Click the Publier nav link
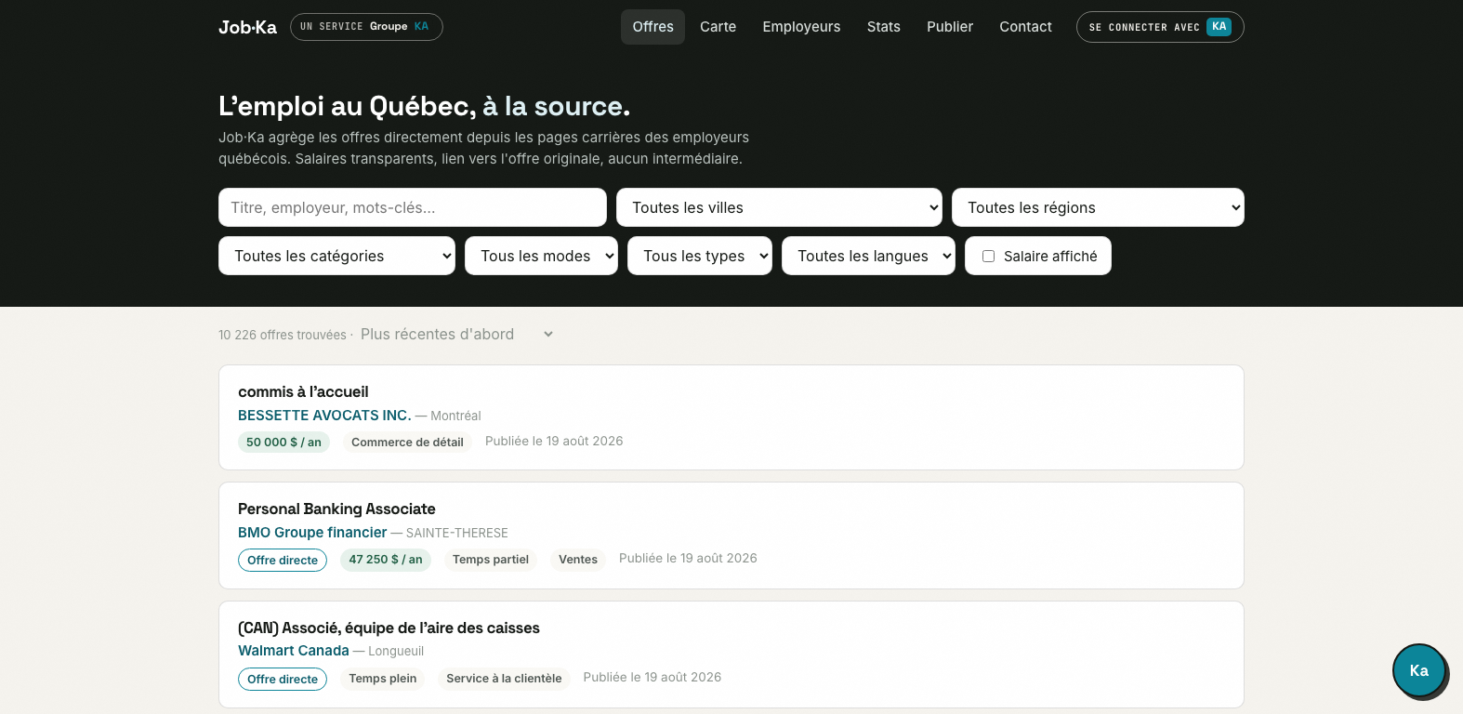This screenshot has width=1463, height=714. pyautogui.click(x=950, y=27)
